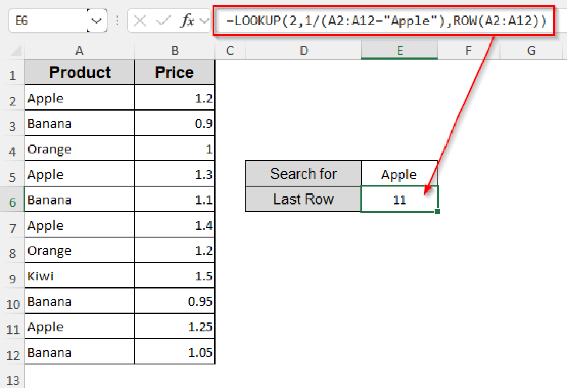Select column E header
The image size is (567, 388).
(x=399, y=50)
